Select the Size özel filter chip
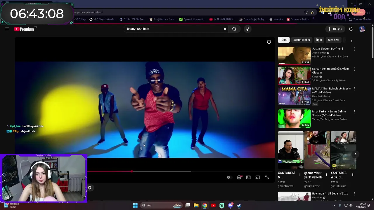This screenshot has height=210, width=374. 333,40
